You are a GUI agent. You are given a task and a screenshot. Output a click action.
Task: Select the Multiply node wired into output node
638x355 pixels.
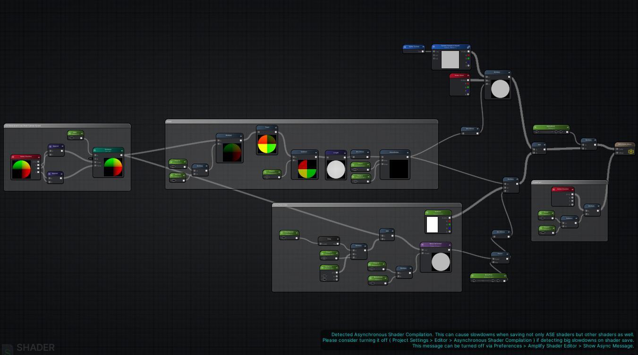click(589, 144)
